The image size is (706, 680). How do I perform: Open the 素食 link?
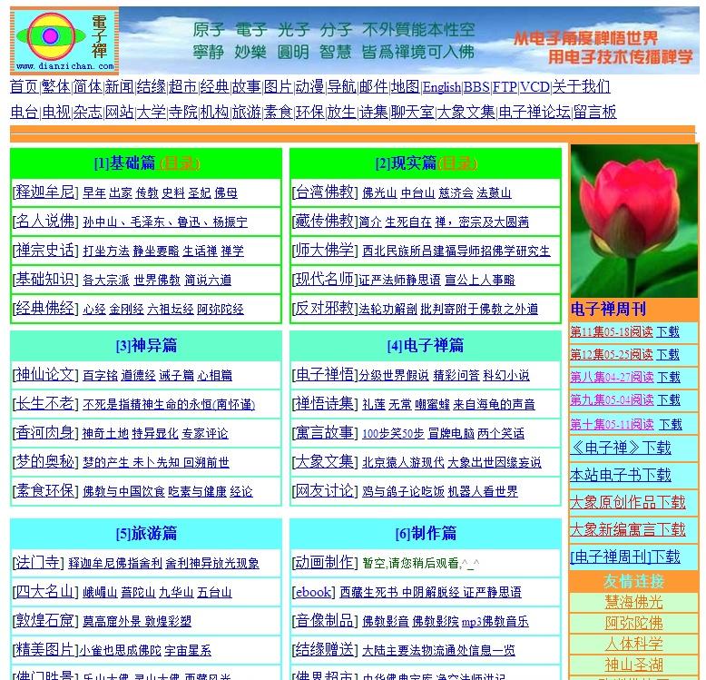click(x=279, y=112)
